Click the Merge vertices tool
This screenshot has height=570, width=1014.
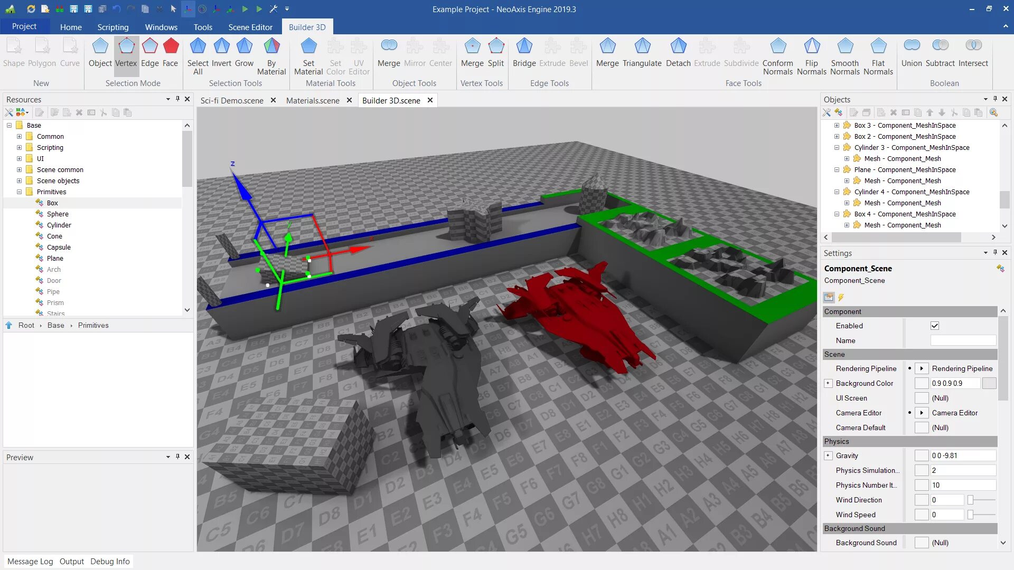pos(472,52)
